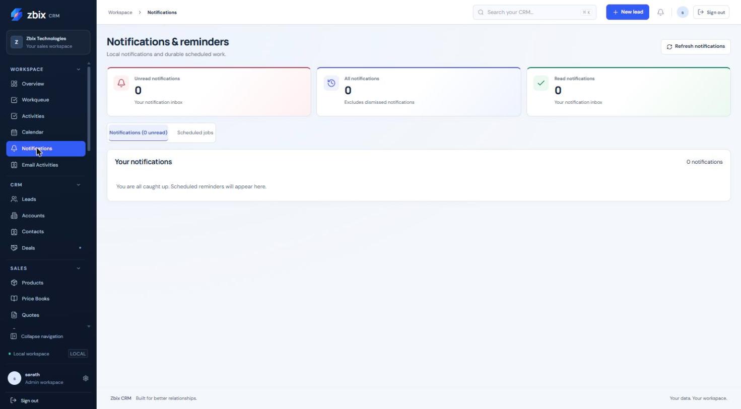The width and height of the screenshot is (741, 409).
Task: Open the Zbix Technologies workspace switcher
Action: tap(48, 42)
